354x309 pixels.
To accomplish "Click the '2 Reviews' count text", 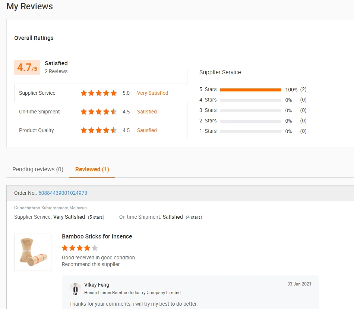I will 56,71.
